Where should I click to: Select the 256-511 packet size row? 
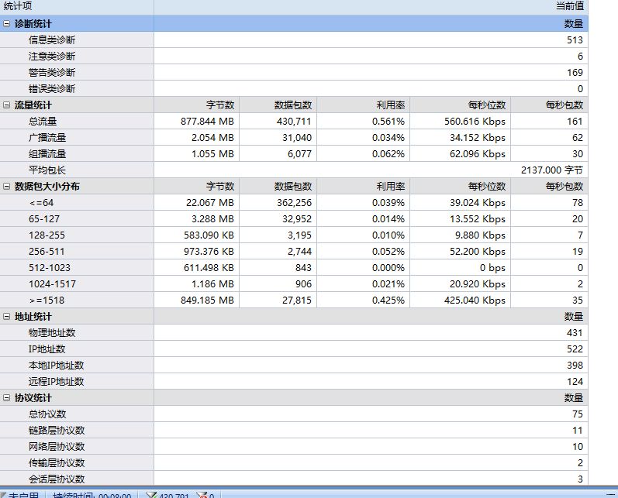tap(294, 251)
